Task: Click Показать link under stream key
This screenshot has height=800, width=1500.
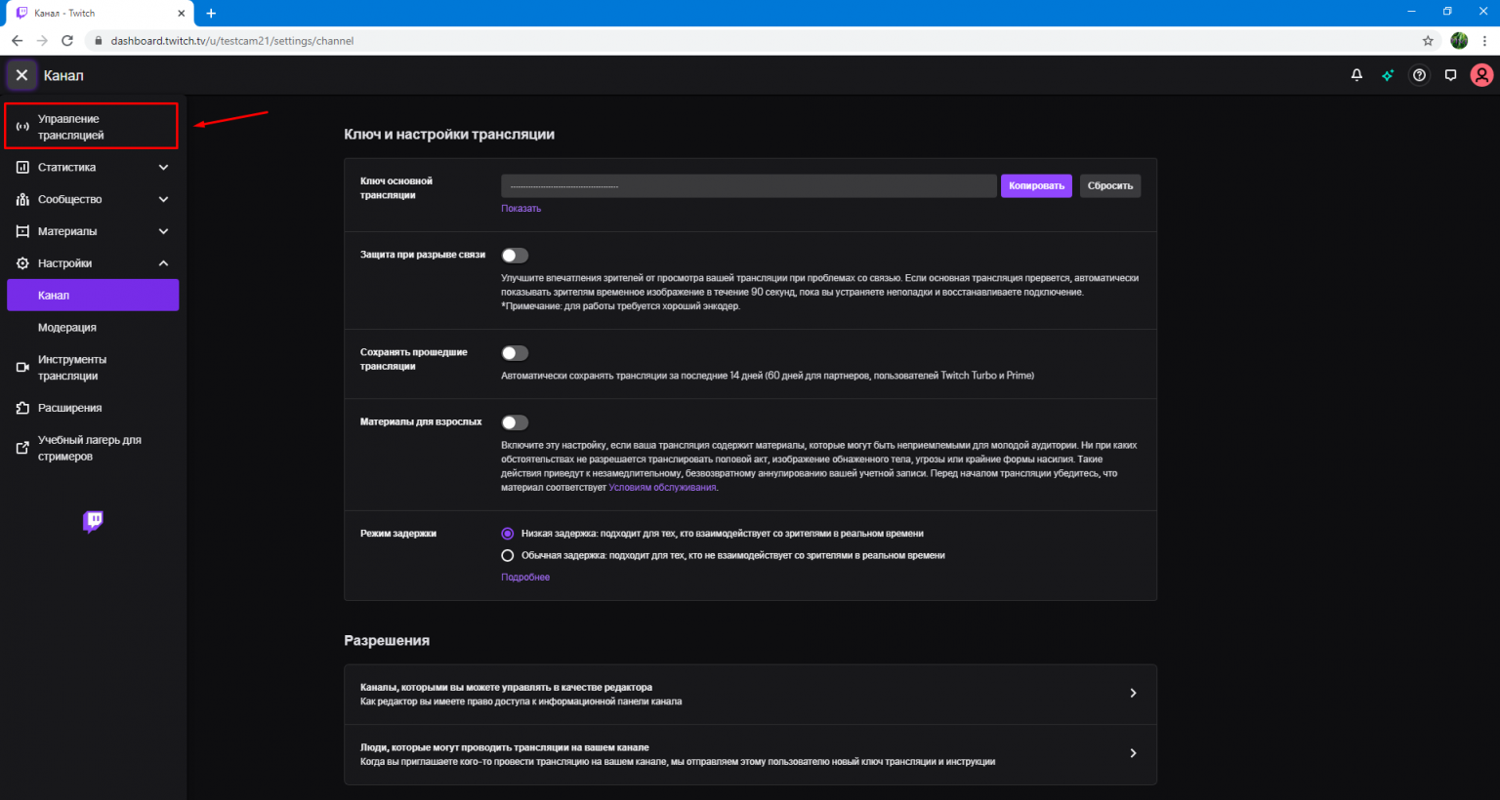Action: 521,209
